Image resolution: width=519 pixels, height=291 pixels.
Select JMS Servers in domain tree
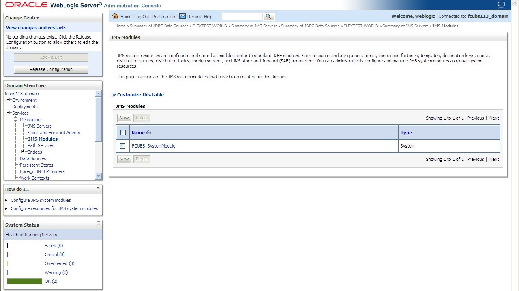tap(40, 126)
